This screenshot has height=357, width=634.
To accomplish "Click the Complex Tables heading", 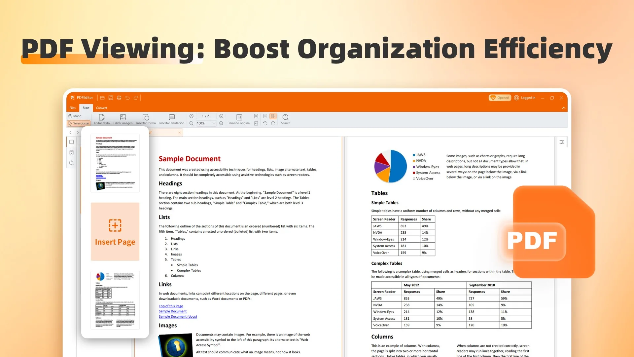I will pyautogui.click(x=387, y=263).
